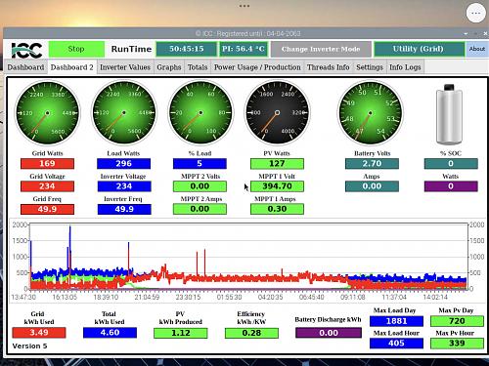Open the Inverter Values tab
Viewport: 489px width, 366px height.
[125, 67]
